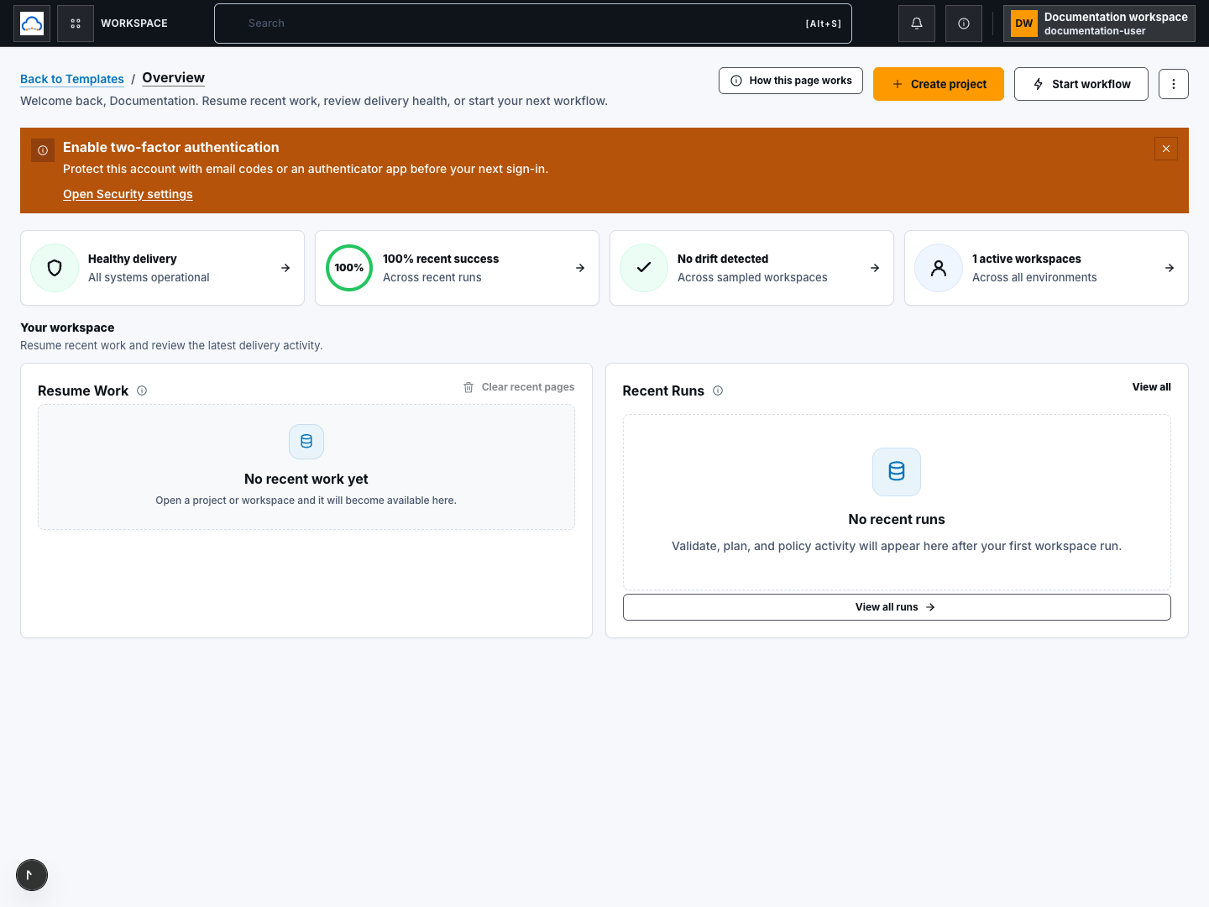Click Create project button
1209x907 pixels.
pos(939,84)
